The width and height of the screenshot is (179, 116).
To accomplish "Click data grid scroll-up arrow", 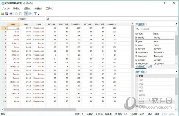I will (x=132, y=24).
